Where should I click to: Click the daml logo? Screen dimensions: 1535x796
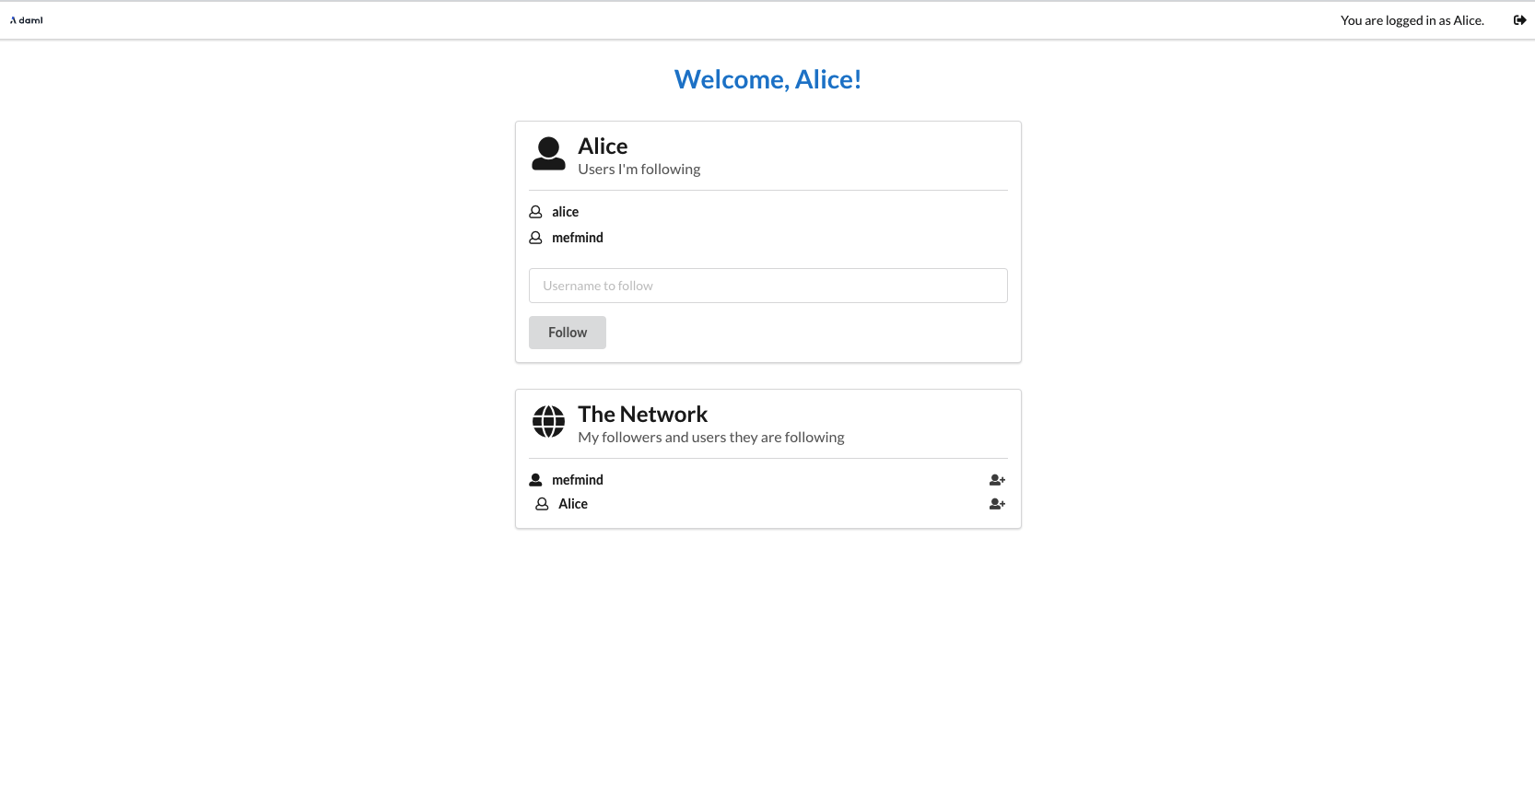tap(27, 20)
